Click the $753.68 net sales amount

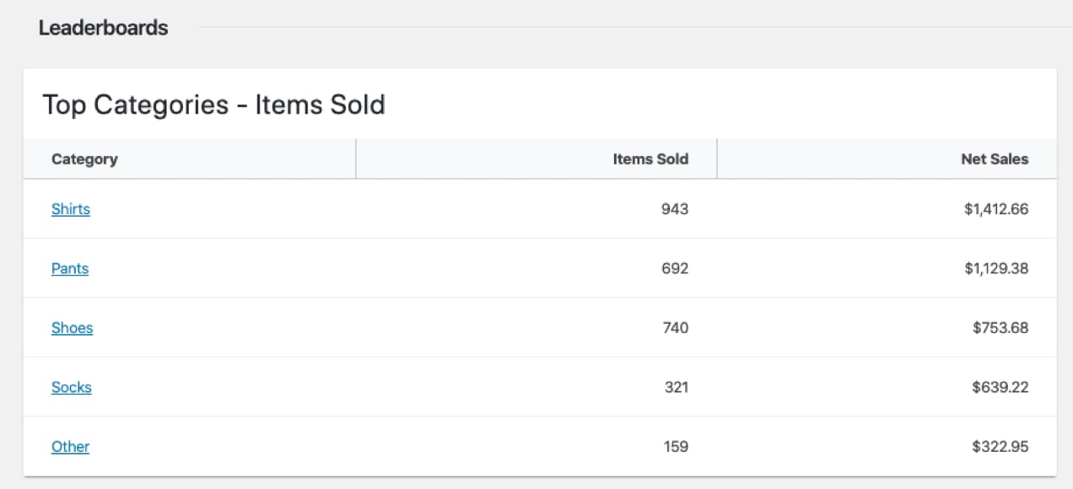pos(1000,328)
